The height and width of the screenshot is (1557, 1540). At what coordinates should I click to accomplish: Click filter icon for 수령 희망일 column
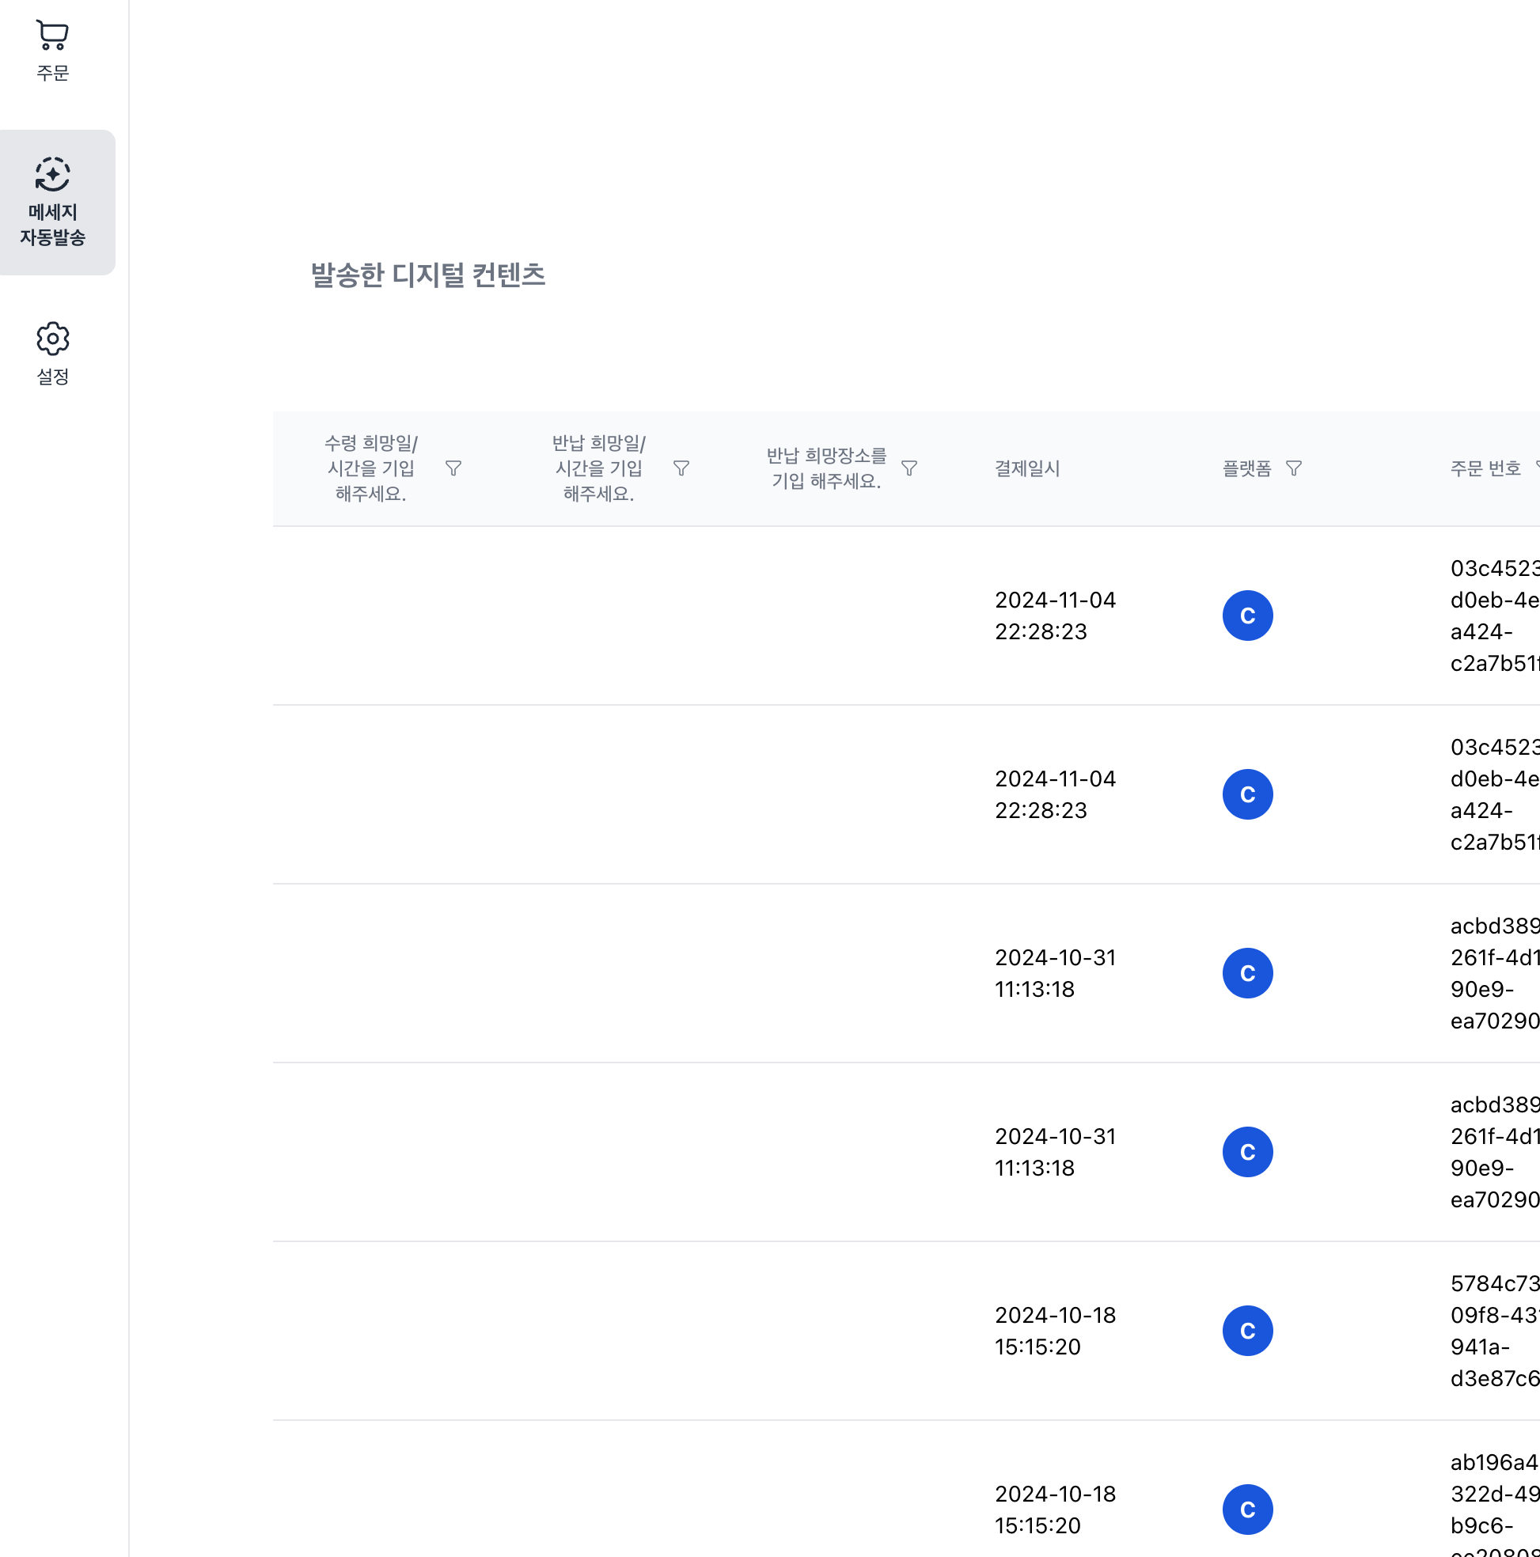click(x=453, y=468)
